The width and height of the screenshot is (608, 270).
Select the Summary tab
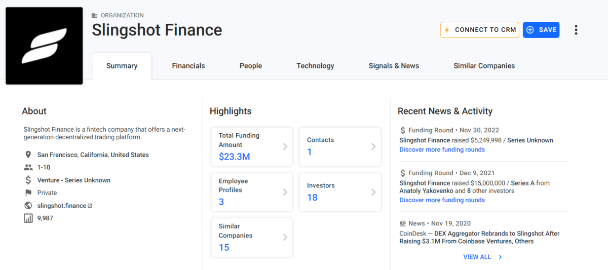(x=122, y=66)
